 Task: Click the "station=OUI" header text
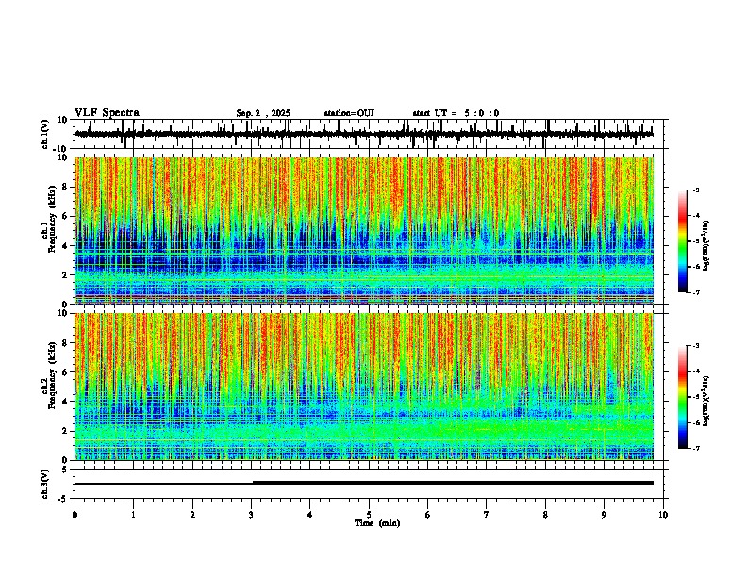pyautogui.click(x=349, y=113)
